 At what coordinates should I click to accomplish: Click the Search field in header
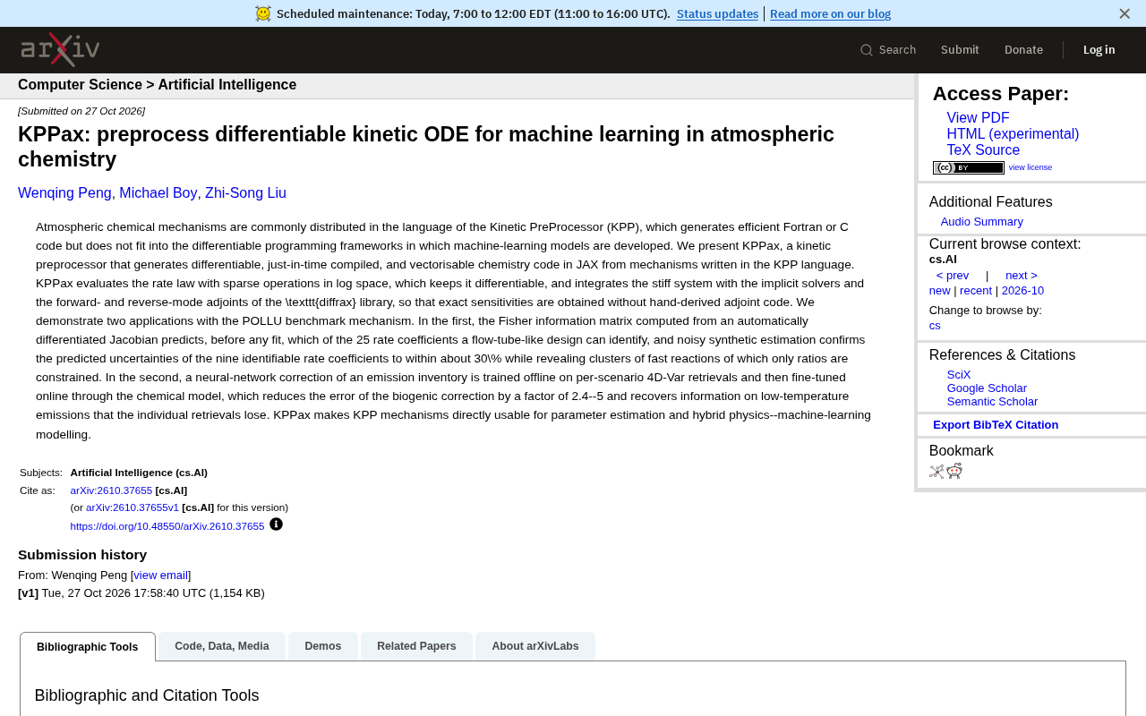[x=888, y=50]
